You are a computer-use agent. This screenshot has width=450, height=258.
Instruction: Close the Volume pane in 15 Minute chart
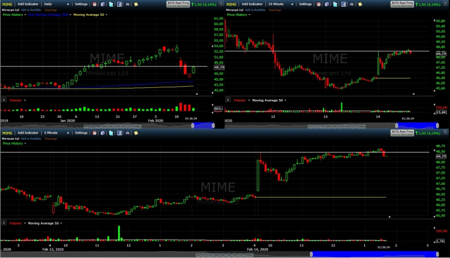[228, 100]
